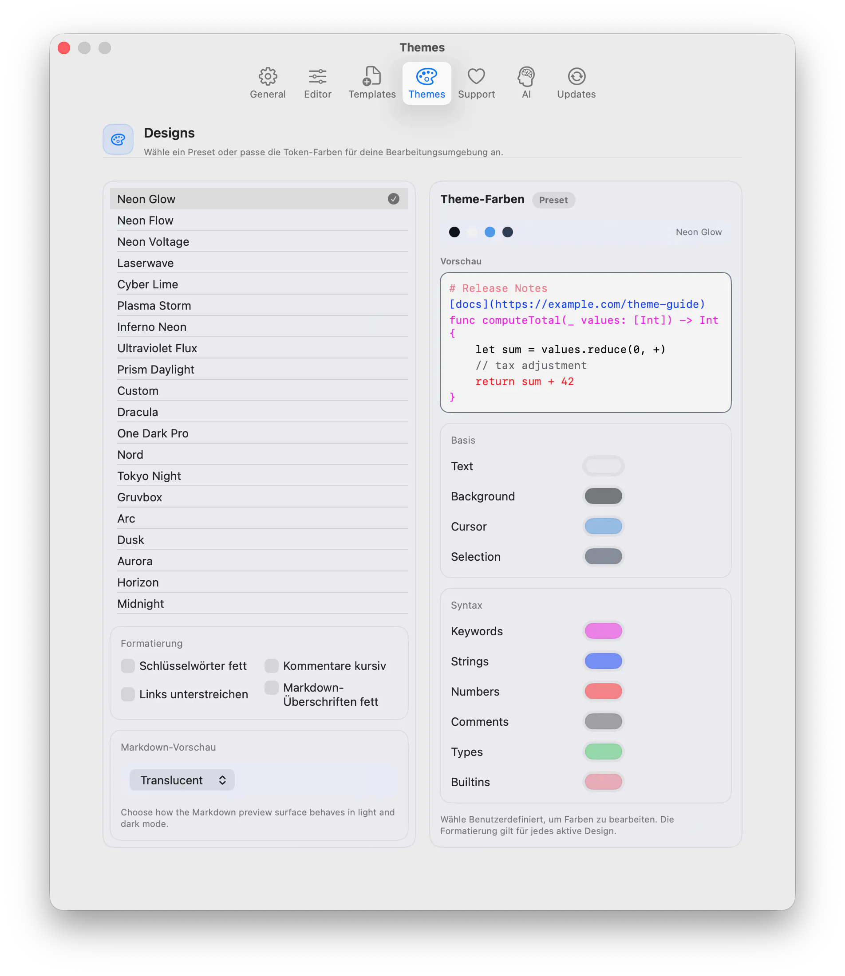Choose the Gruvbox theme
Screen dimensions: 845x976
[259, 497]
